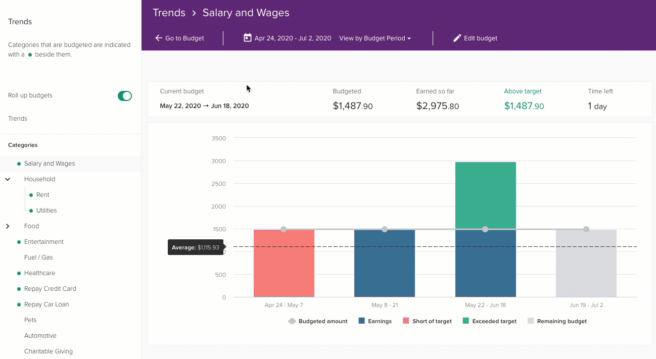Expand the Food category group
The height and width of the screenshot is (359, 656).
point(8,226)
